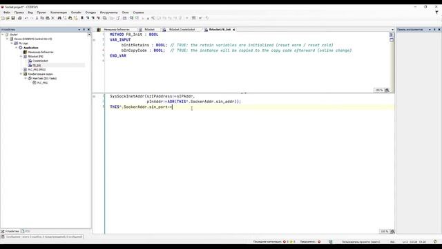Viewport: 442px width, 249px height.
Task: Click the Redo toolbar icon
Action: coord(32,18)
